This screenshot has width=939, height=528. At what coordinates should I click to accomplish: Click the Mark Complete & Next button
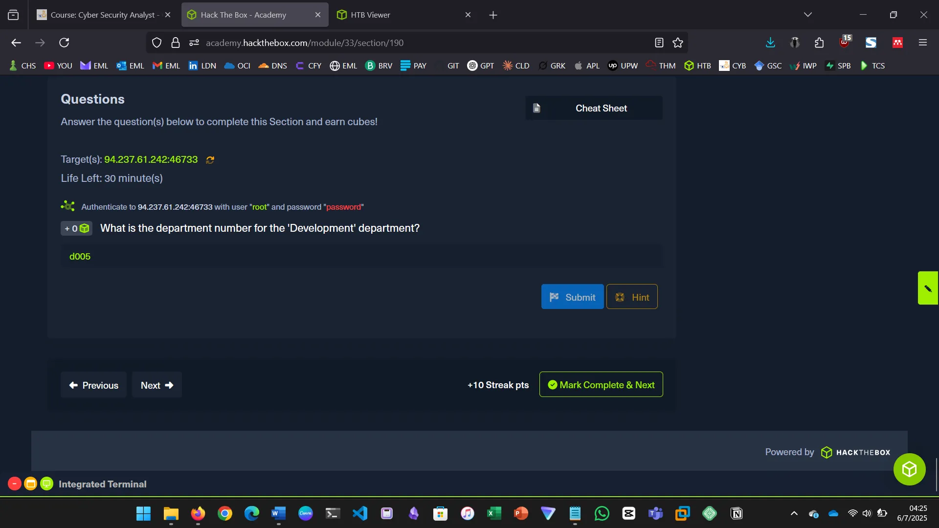pyautogui.click(x=601, y=385)
